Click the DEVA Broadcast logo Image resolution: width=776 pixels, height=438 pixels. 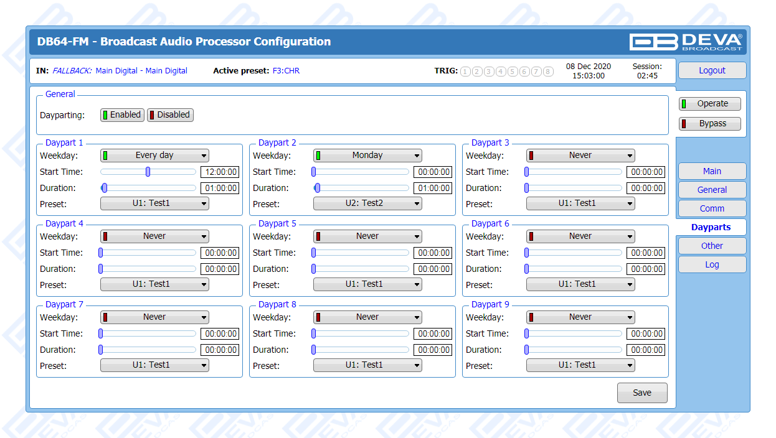(686, 42)
